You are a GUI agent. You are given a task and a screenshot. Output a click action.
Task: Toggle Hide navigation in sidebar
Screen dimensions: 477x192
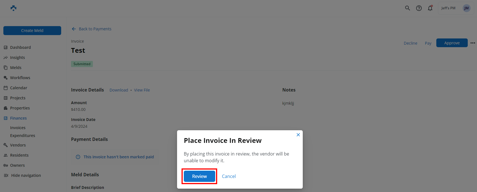[26, 175]
